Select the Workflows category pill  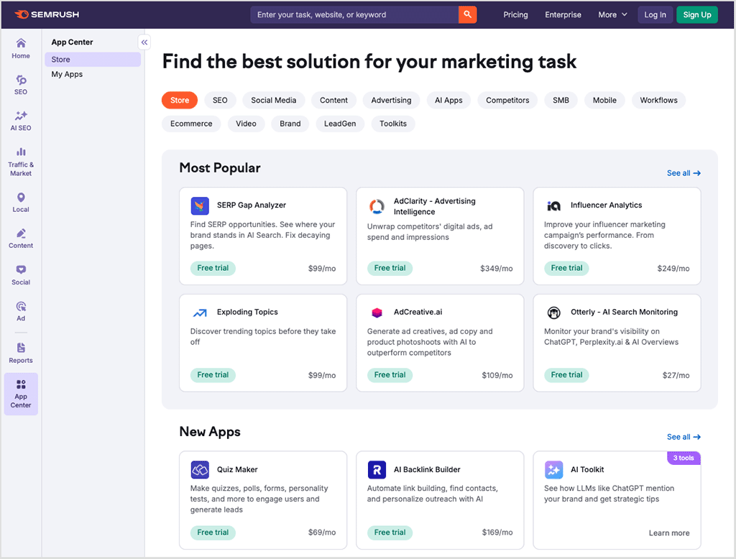[658, 101]
